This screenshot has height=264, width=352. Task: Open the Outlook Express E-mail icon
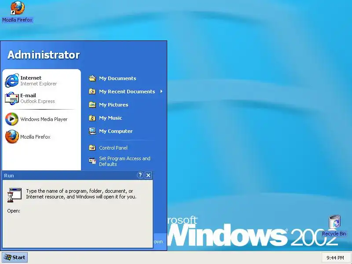pos(12,98)
